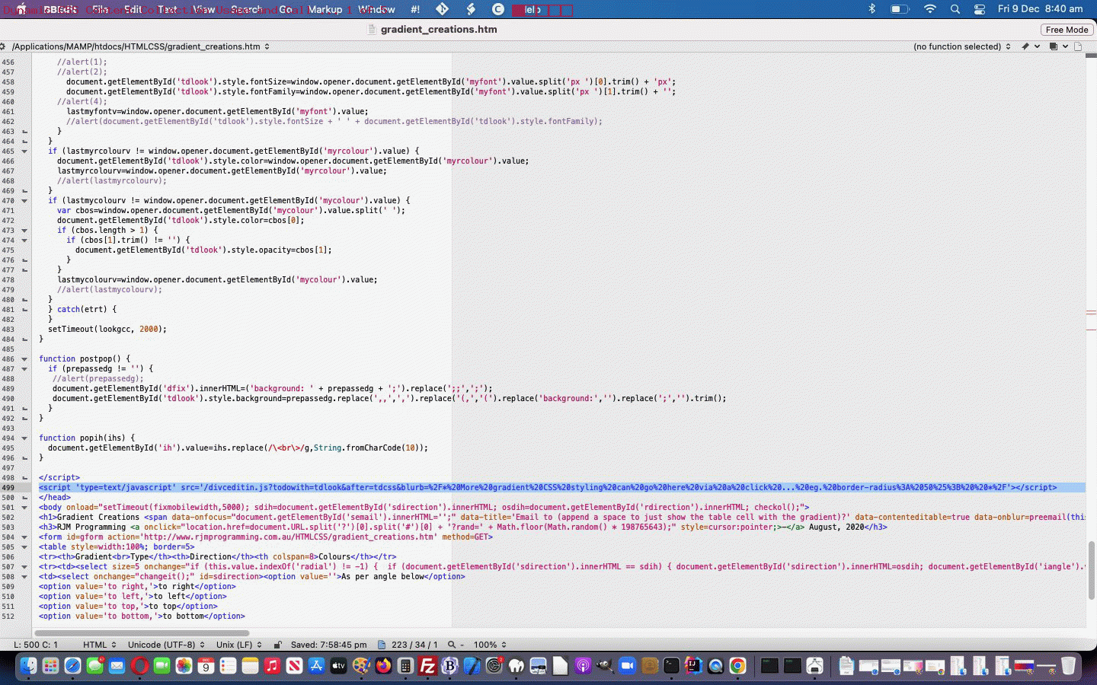This screenshot has height=685, width=1097.
Task: Open Xcode from the Dock
Action: click(472, 666)
